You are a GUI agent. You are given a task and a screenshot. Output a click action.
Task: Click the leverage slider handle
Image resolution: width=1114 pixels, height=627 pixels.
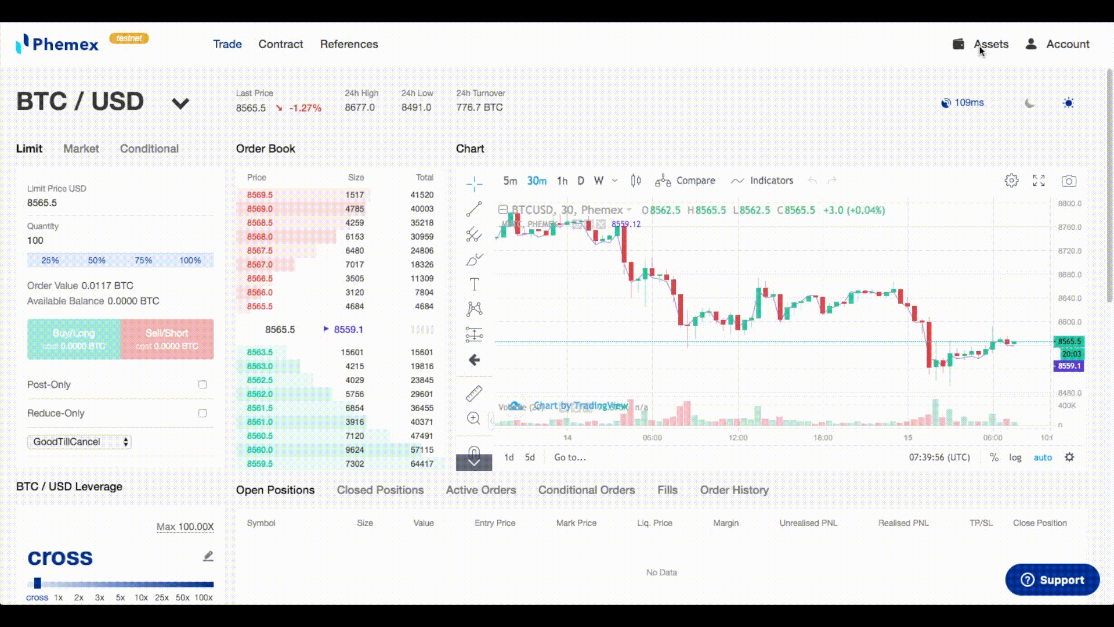point(38,583)
